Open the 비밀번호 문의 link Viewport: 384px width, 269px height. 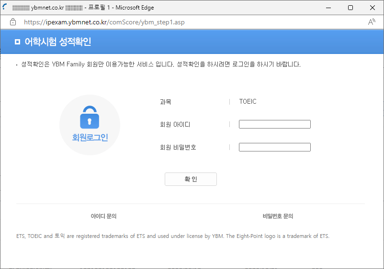coord(278,216)
